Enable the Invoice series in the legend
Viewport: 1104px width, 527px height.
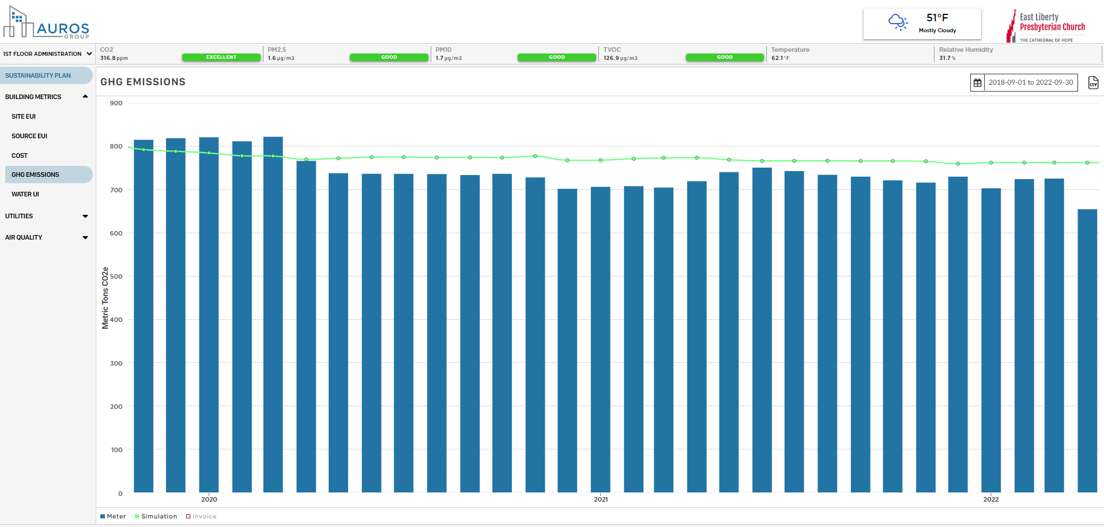[x=201, y=517]
